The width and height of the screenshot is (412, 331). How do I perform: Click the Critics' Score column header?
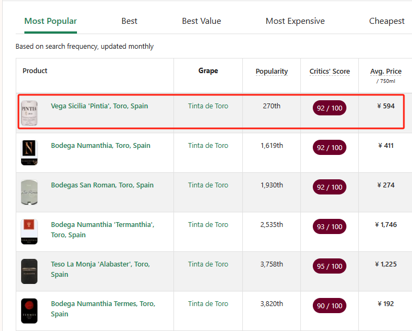tap(330, 72)
